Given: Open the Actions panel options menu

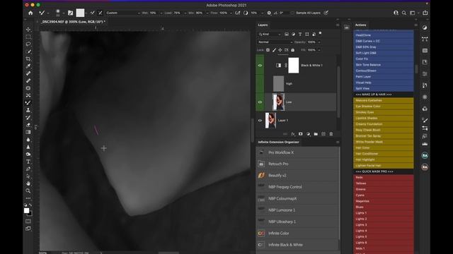Looking at the screenshot, I should (415, 25).
